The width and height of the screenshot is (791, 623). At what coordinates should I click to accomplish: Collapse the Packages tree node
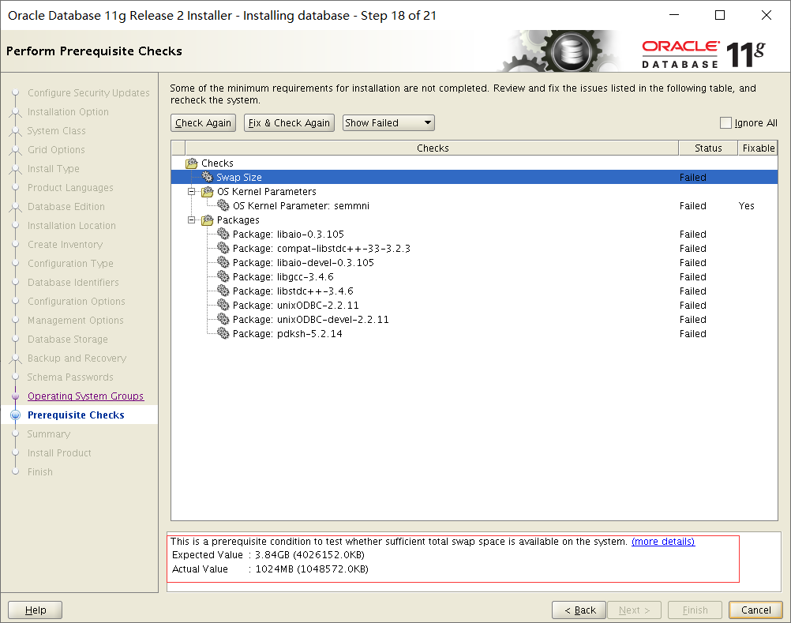(x=191, y=220)
